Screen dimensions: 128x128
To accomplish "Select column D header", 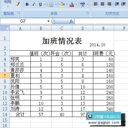I will point(83,29).
